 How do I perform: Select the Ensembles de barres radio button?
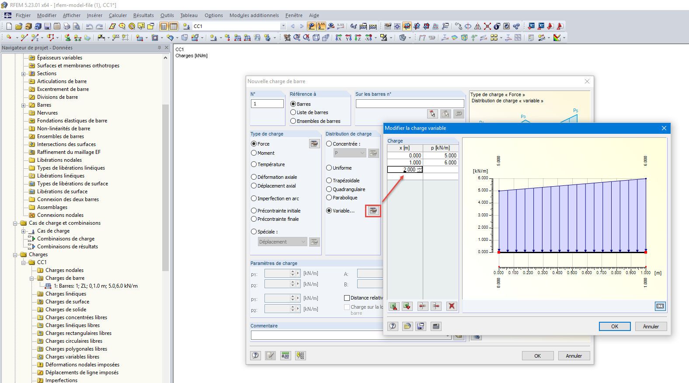[x=293, y=121]
